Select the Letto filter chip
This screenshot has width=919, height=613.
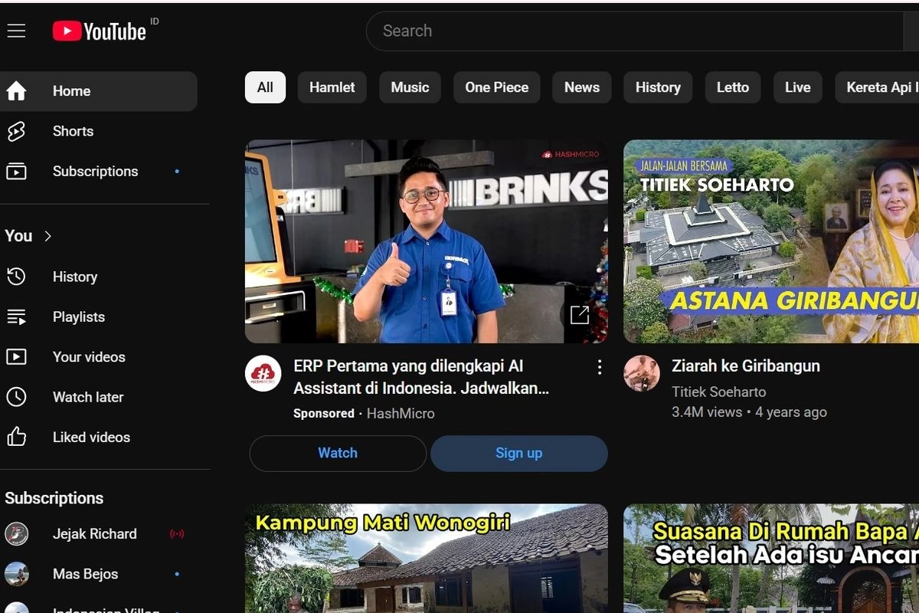click(733, 87)
